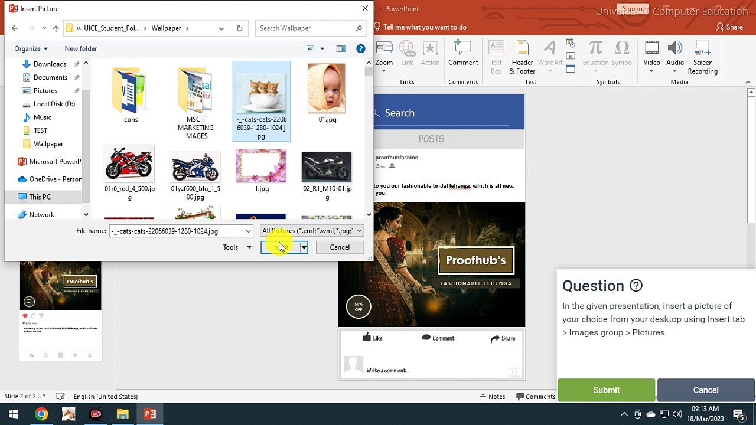
Task: Click Share in PowerPoint title area
Action: coord(729,27)
